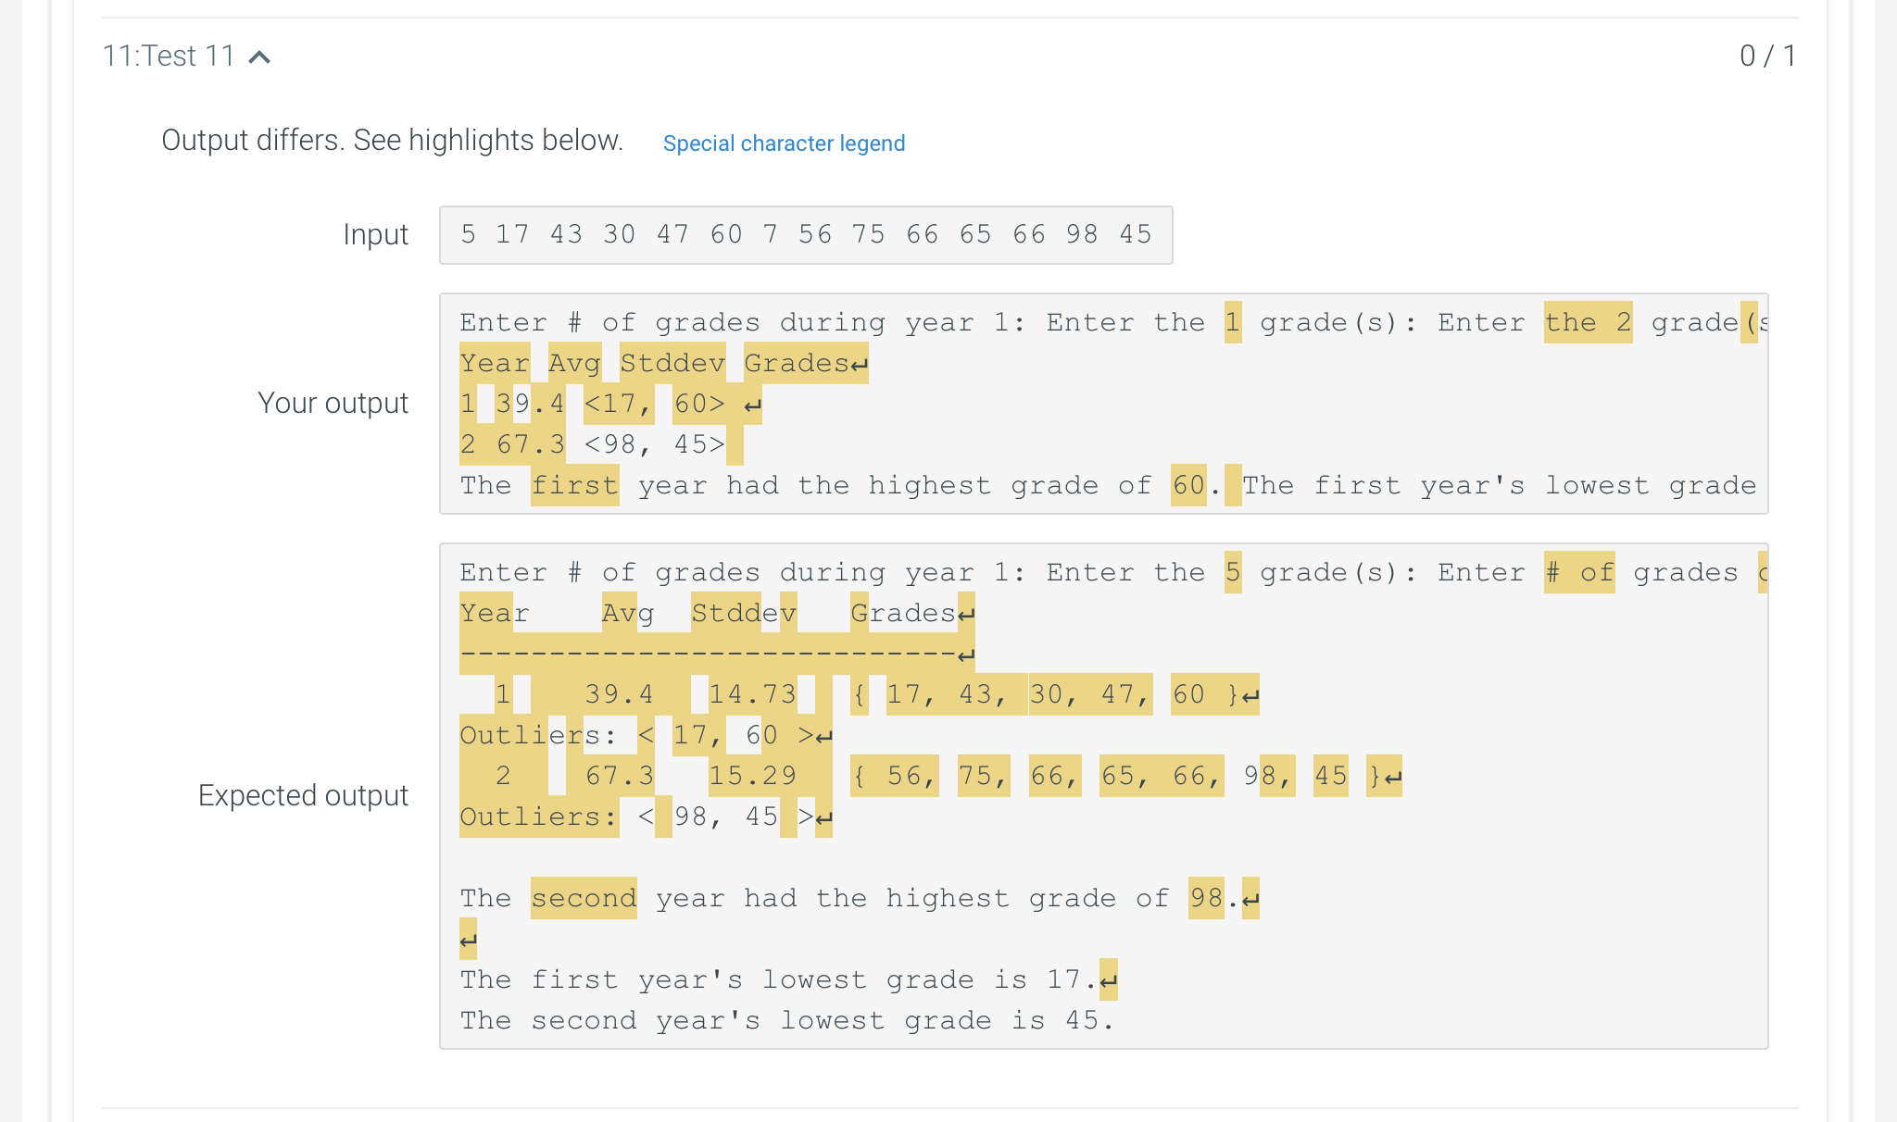Click 'Outliers: < 98, 45 >' line in Expected output
The image size is (1897, 1122).
point(647,817)
